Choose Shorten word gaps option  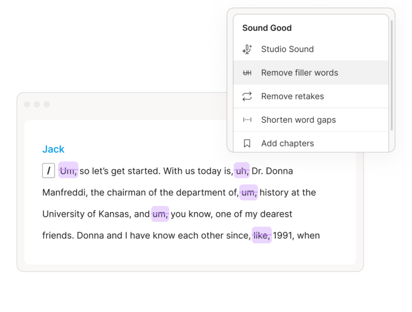(298, 120)
